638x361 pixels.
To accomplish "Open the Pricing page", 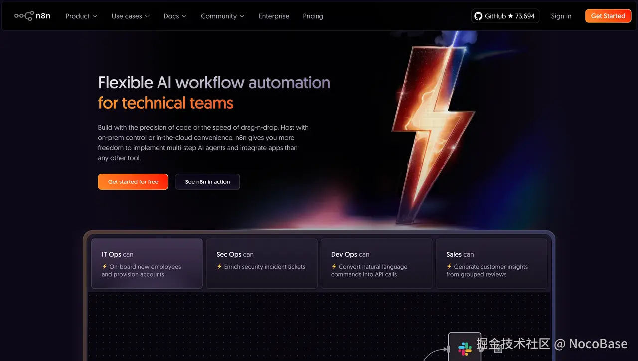I will 313,16.
